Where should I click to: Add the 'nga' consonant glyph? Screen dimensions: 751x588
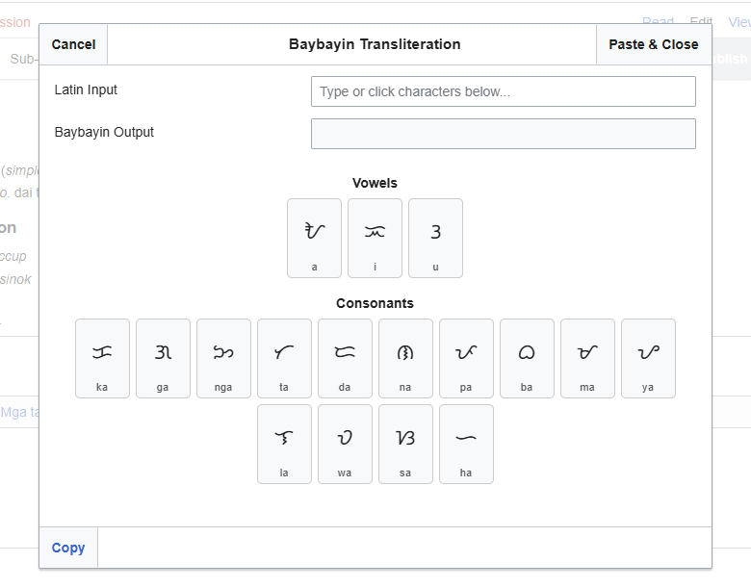point(223,358)
